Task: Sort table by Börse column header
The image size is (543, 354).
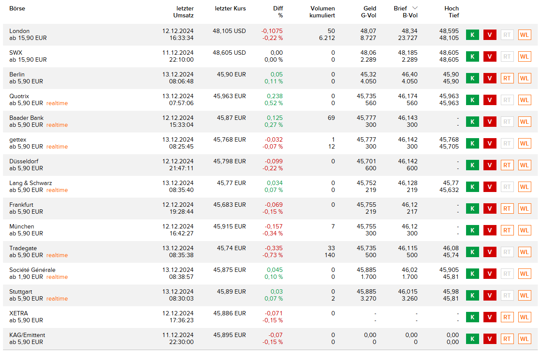Action: pyautogui.click(x=17, y=9)
